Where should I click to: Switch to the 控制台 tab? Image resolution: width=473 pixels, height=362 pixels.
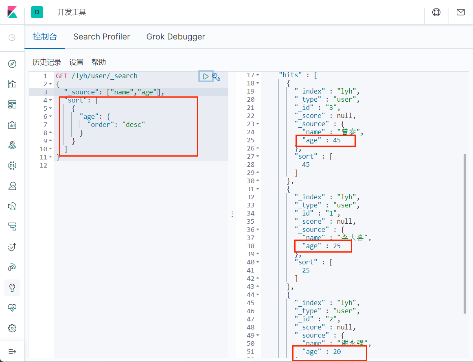pyautogui.click(x=45, y=37)
